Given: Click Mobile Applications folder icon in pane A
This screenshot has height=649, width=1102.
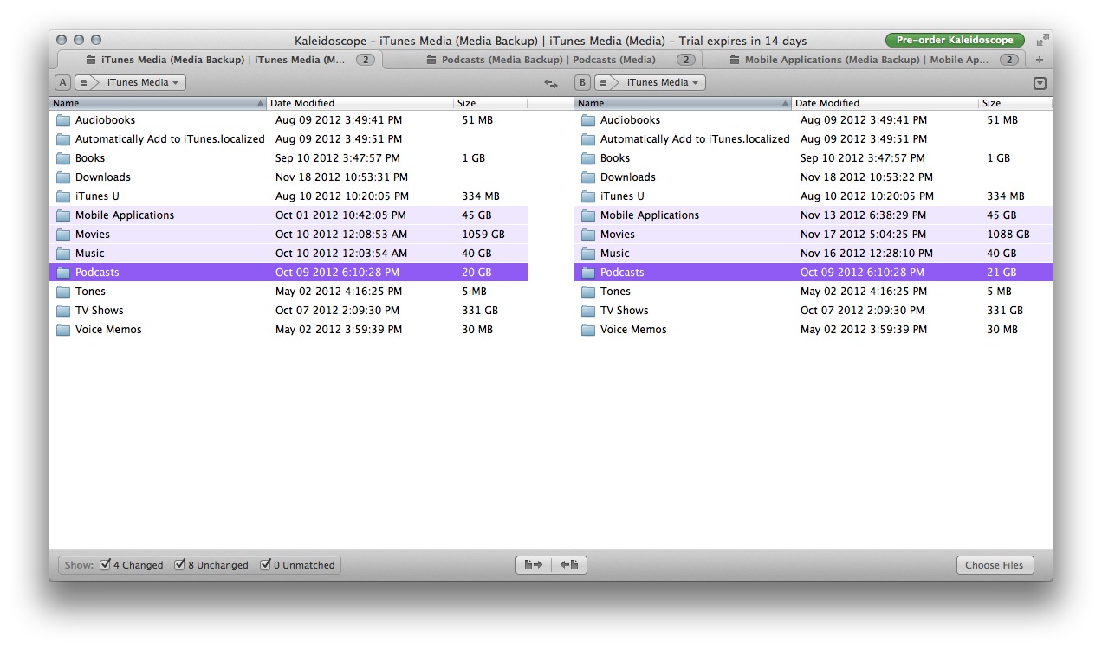Looking at the screenshot, I should pos(63,215).
